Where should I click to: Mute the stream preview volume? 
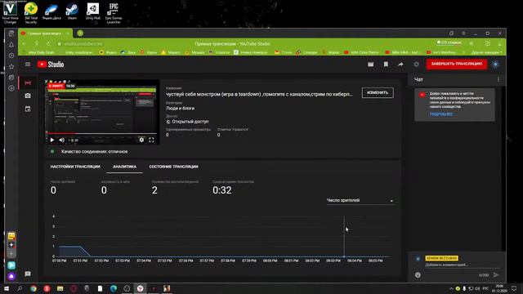pyautogui.click(x=62, y=140)
